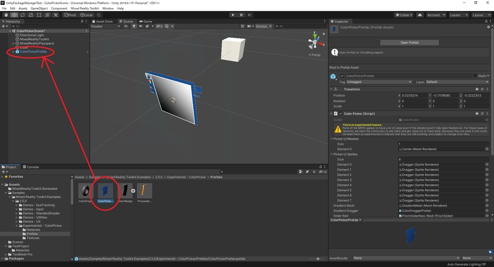Expand MixedRealityPlayspace in Hierarchy
This screenshot has width=494, height=267.
pyautogui.click(x=13, y=44)
